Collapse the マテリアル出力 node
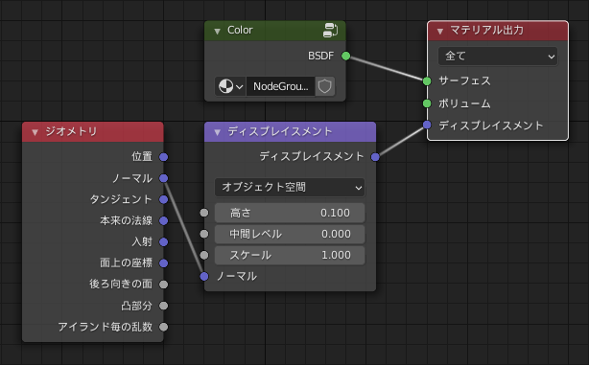The width and height of the screenshot is (589, 365). point(440,31)
